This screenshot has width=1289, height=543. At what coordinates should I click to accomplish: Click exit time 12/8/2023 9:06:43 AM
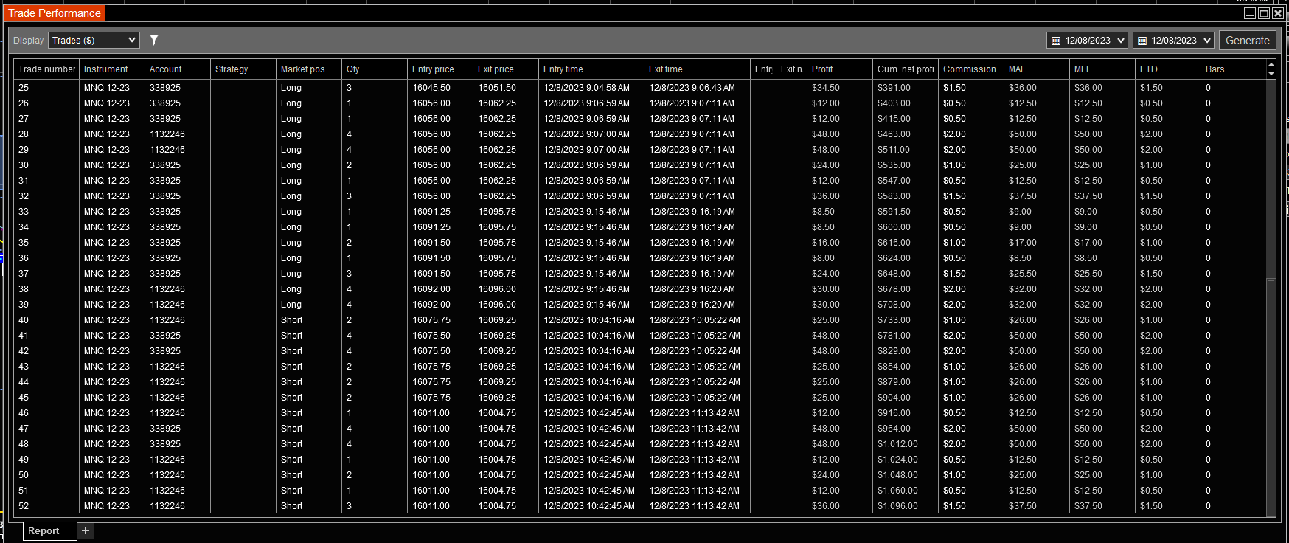coord(698,88)
